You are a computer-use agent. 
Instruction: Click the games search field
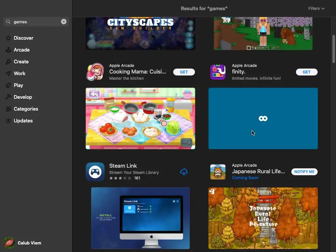[36, 22]
